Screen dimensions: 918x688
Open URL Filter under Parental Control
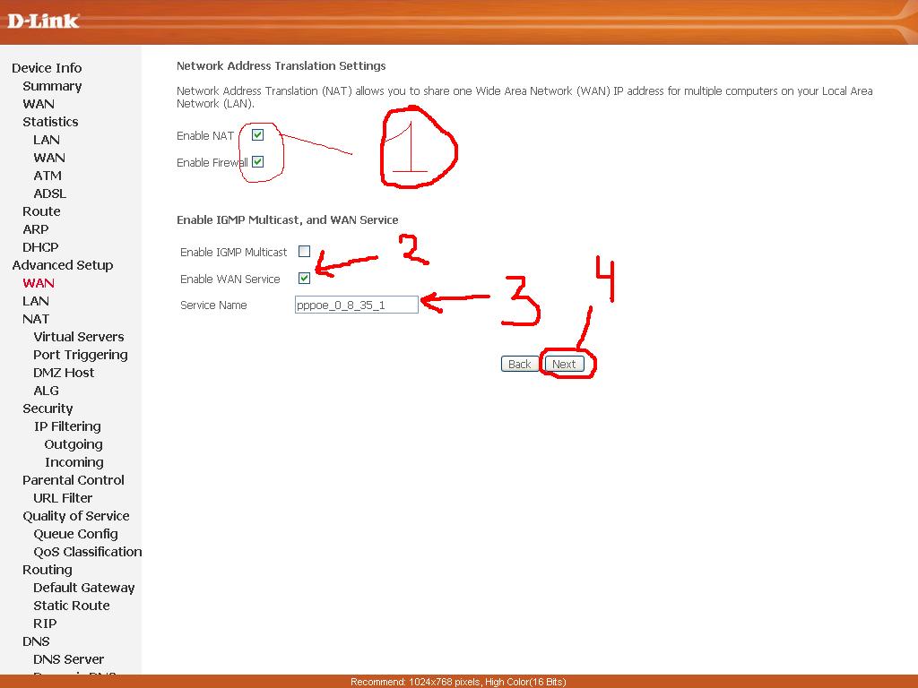click(x=63, y=498)
